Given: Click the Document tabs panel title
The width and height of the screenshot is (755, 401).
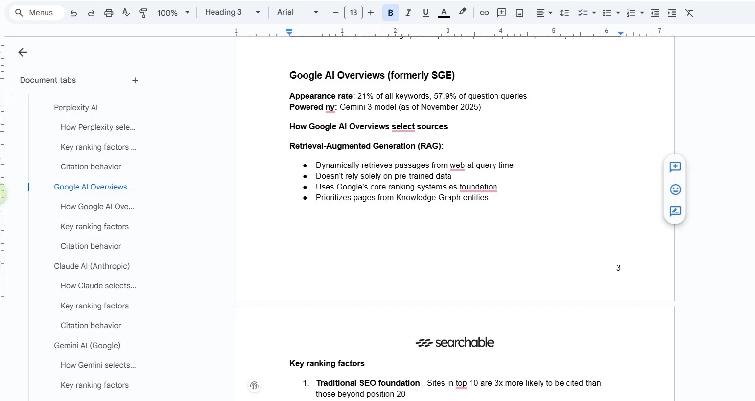Looking at the screenshot, I should (x=48, y=80).
